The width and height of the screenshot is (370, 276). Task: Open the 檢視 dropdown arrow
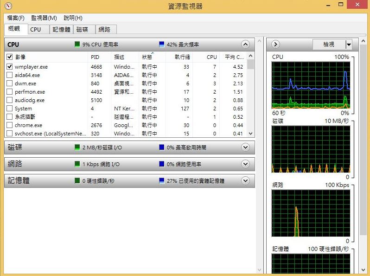click(349, 45)
